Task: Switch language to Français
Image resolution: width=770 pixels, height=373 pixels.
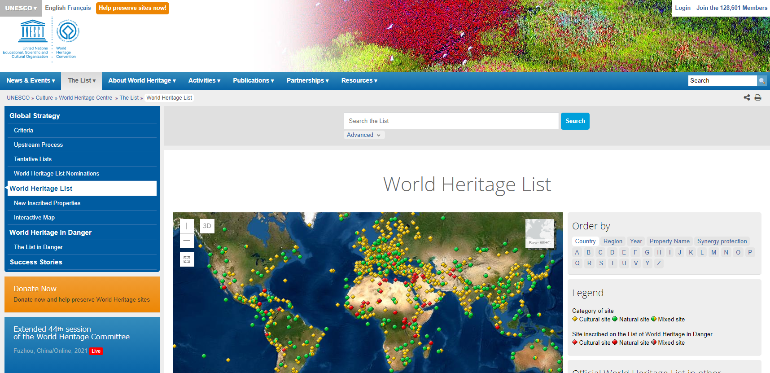Action: coord(79,8)
